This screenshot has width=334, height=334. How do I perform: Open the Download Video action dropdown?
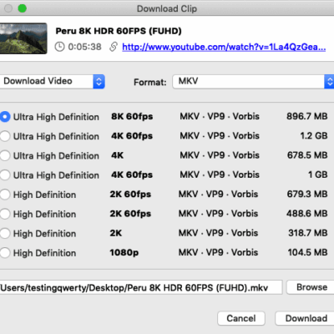pos(52,82)
